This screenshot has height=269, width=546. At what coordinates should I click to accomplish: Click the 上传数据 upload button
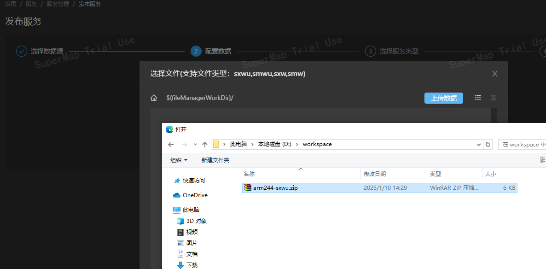click(x=443, y=98)
